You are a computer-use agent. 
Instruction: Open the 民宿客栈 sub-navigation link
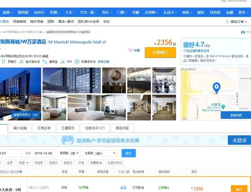coord(19,22)
